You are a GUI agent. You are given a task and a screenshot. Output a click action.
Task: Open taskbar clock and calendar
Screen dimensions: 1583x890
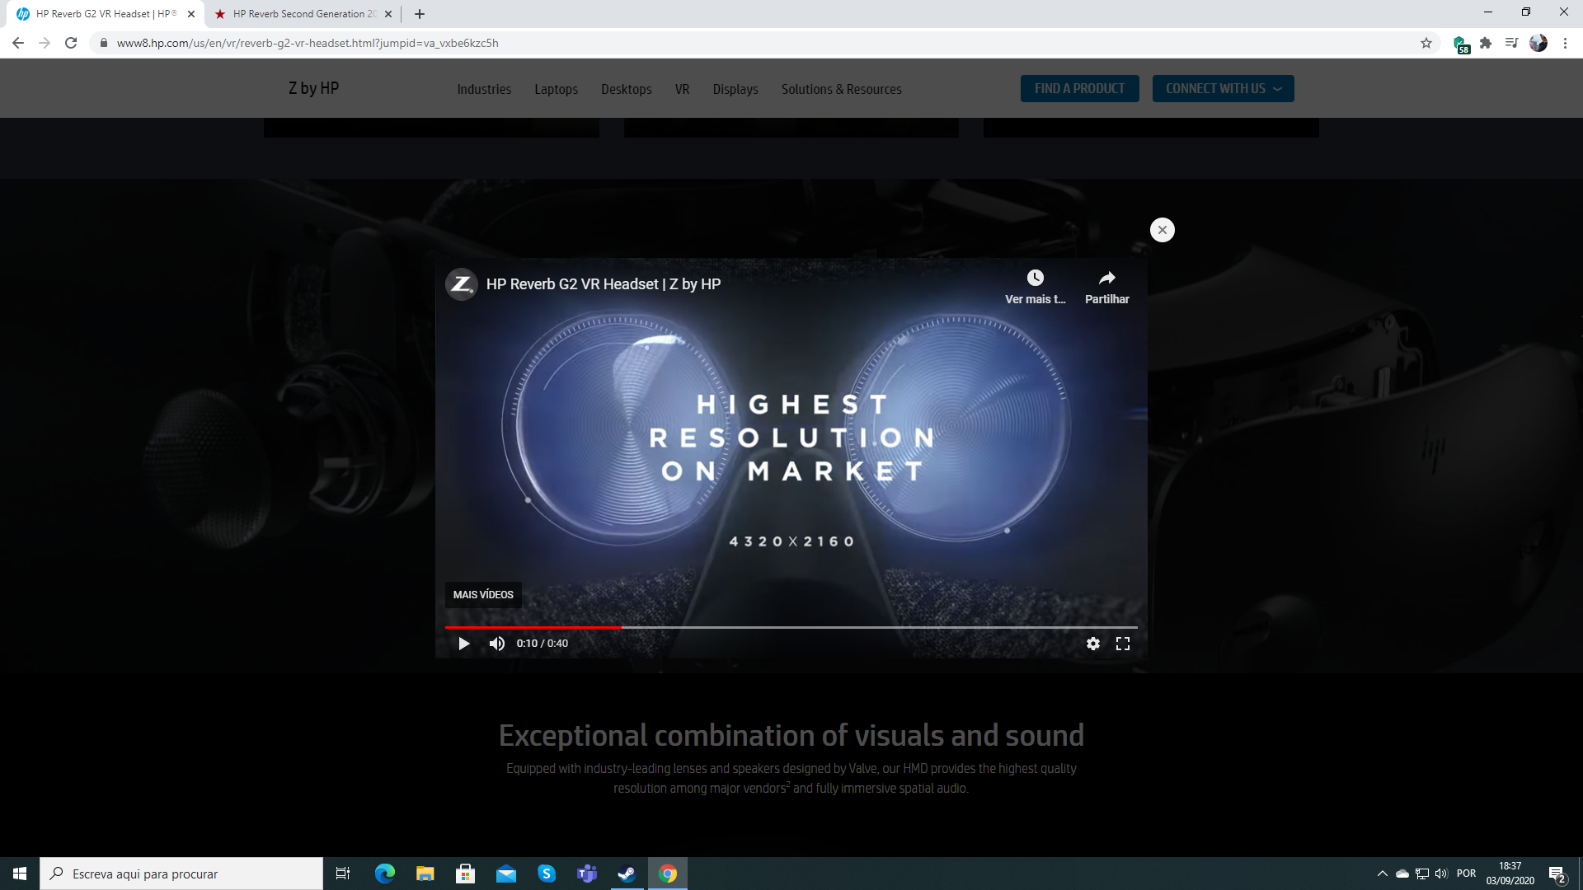[x=1510, y=874]
